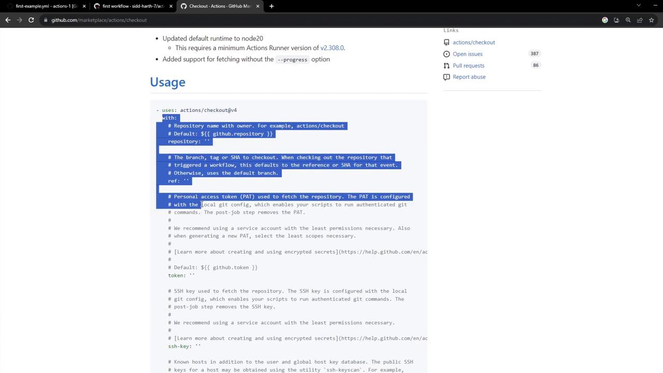Click the report icon beside Report abuse

pyautogui.click(x=446, y=77)
